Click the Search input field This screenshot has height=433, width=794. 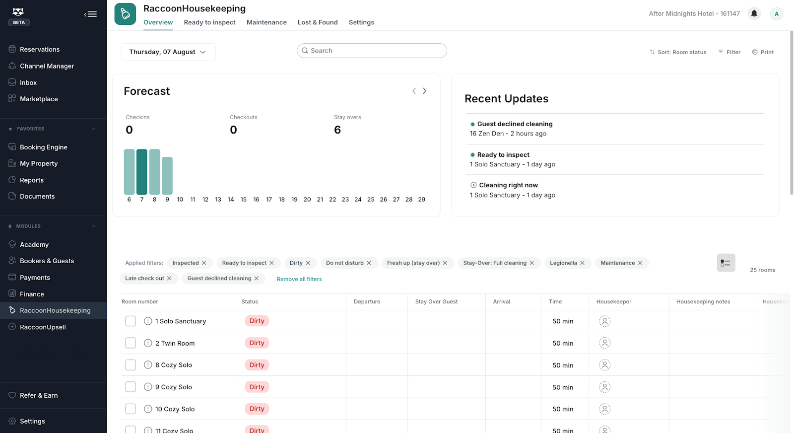tap(372, 51)
